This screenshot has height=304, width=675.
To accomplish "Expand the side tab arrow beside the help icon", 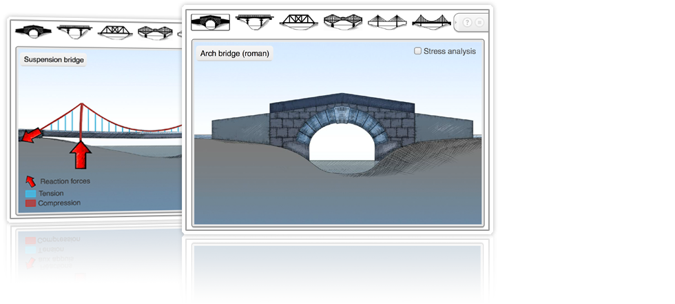I will click(x=456, y=22).
